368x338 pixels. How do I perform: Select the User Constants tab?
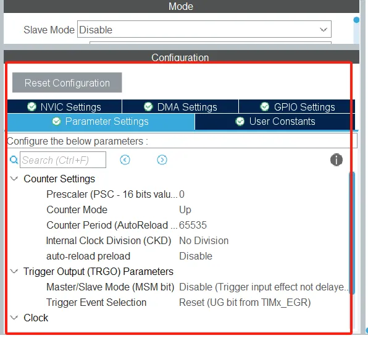(275, 122)
